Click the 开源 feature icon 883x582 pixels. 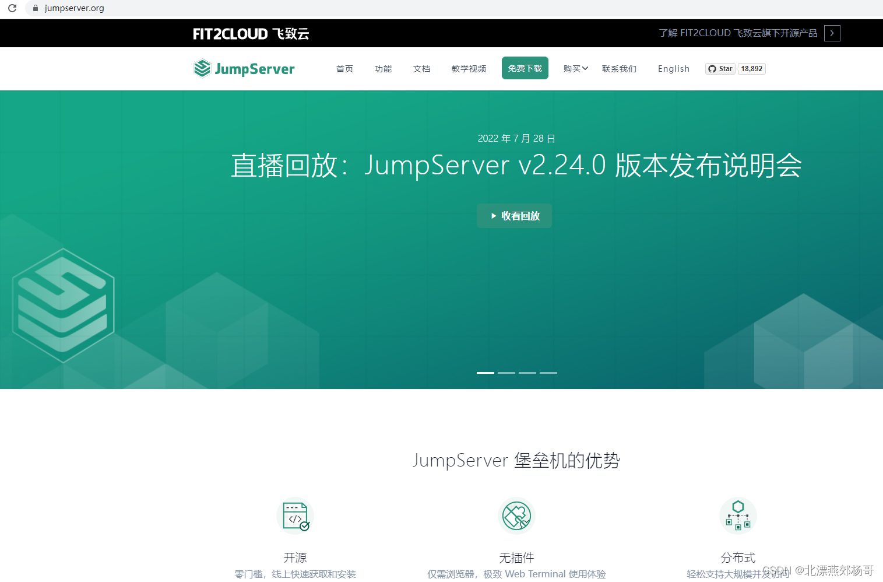click(295, 516)
